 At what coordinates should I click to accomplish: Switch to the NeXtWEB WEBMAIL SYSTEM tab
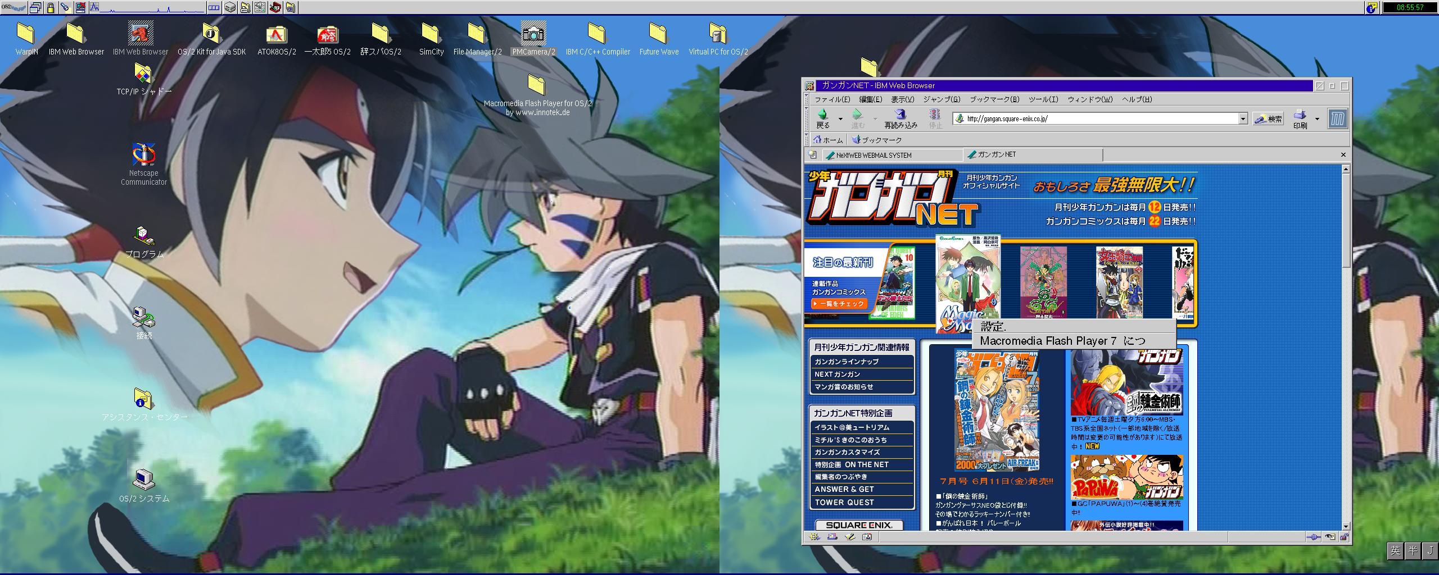(x=893, y=155)
